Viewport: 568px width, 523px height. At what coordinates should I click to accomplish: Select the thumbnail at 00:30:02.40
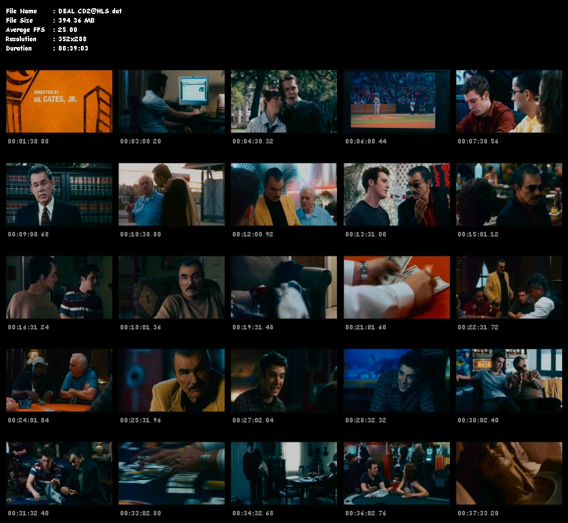(x=509, y=380)
